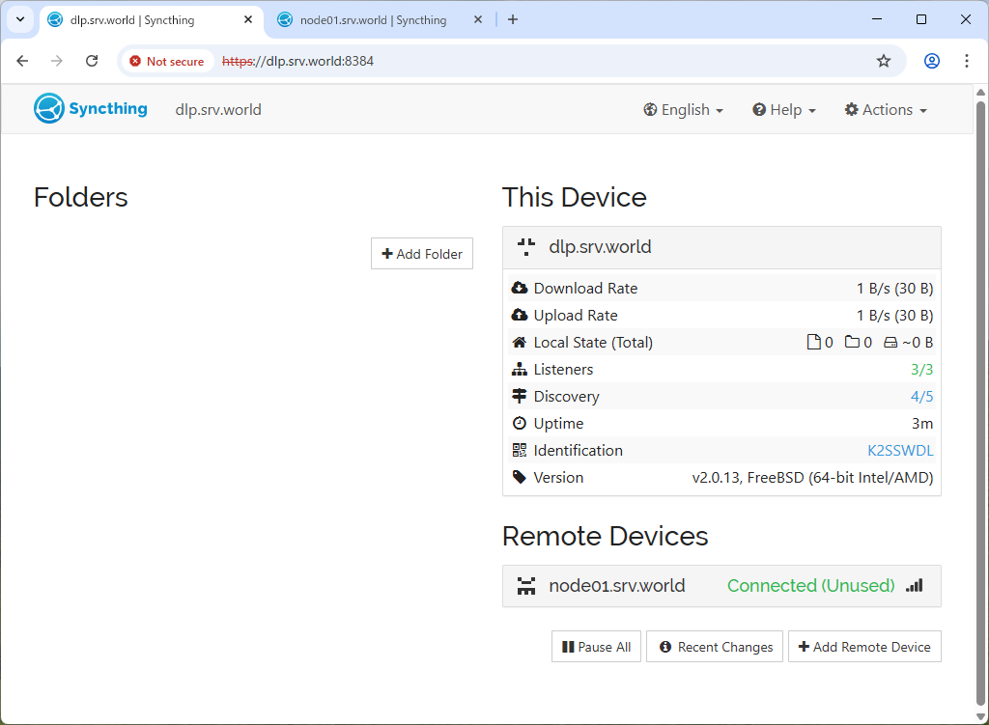The height and width of the screenshot is (725, 989).
Task: Click the browser reload icon
Action: tap(92, 61)
